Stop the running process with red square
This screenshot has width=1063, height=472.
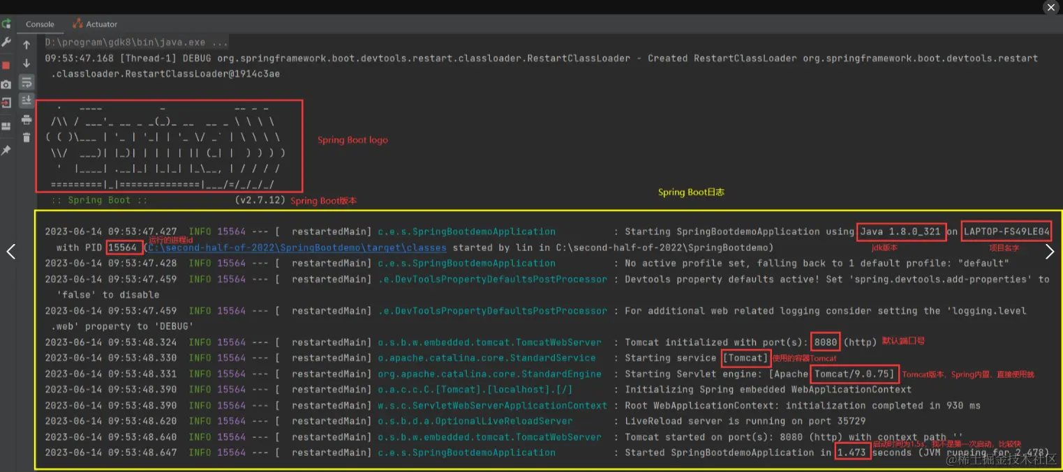(6, 65)
